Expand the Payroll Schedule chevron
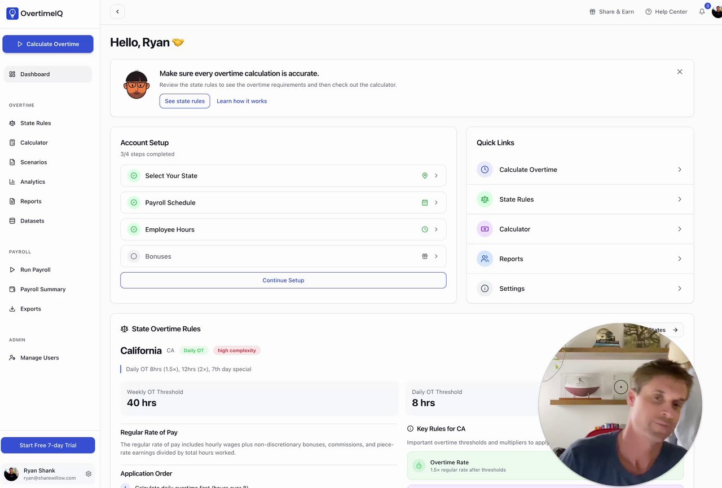The width and height of the screenshot is (722, 488). tap(436, 203)
